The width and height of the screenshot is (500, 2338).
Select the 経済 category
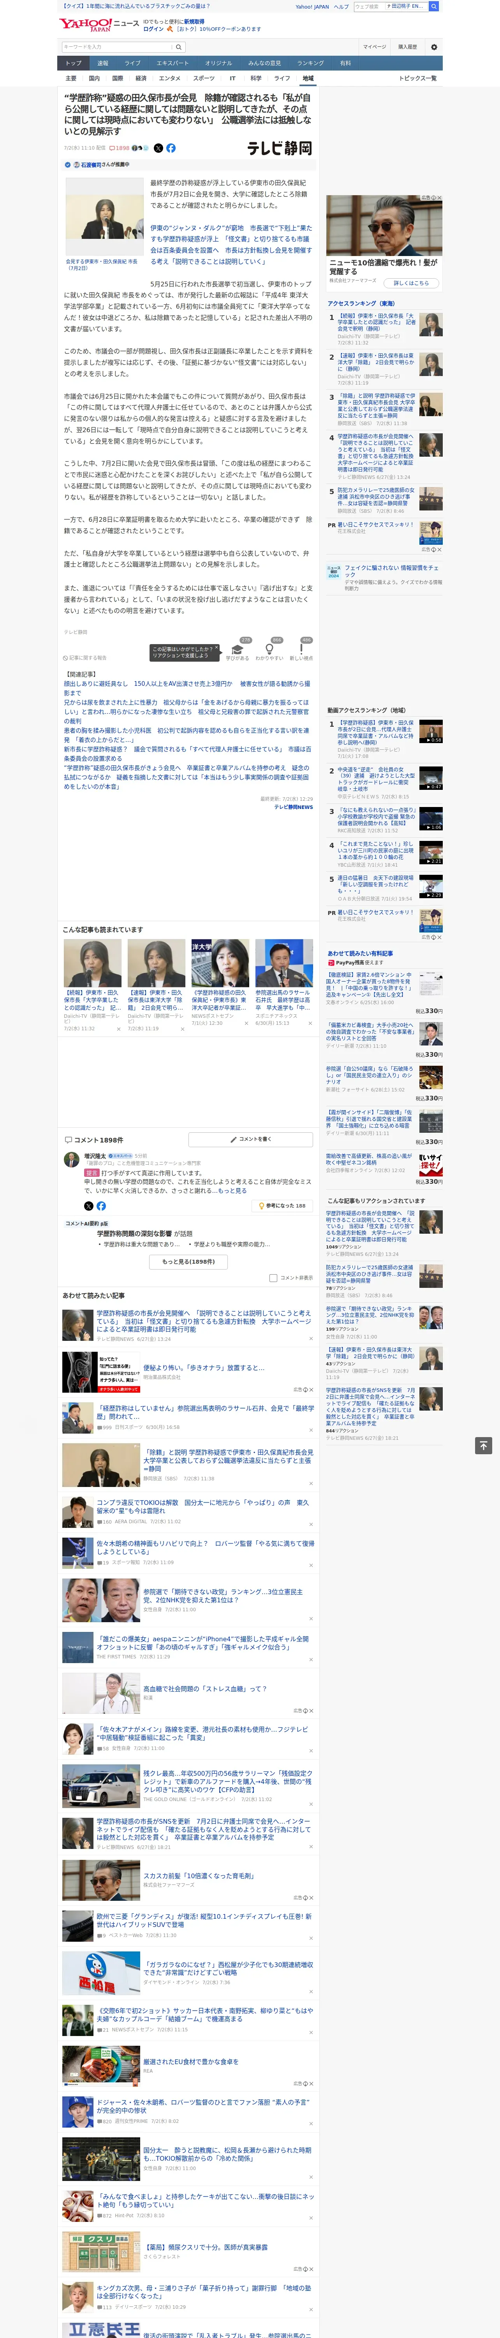coord(141,78)
